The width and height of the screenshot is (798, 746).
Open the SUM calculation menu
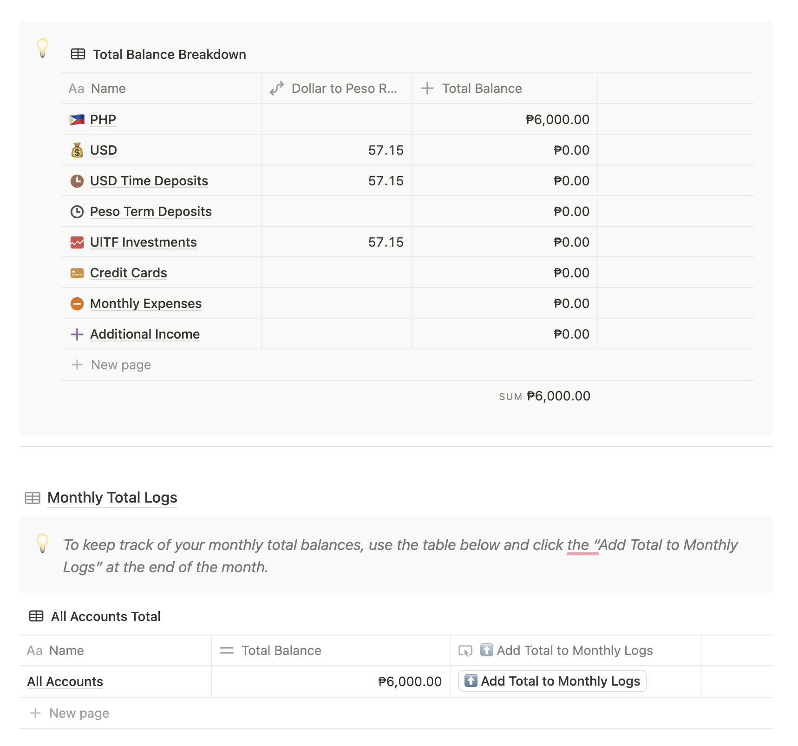(545, 396)
